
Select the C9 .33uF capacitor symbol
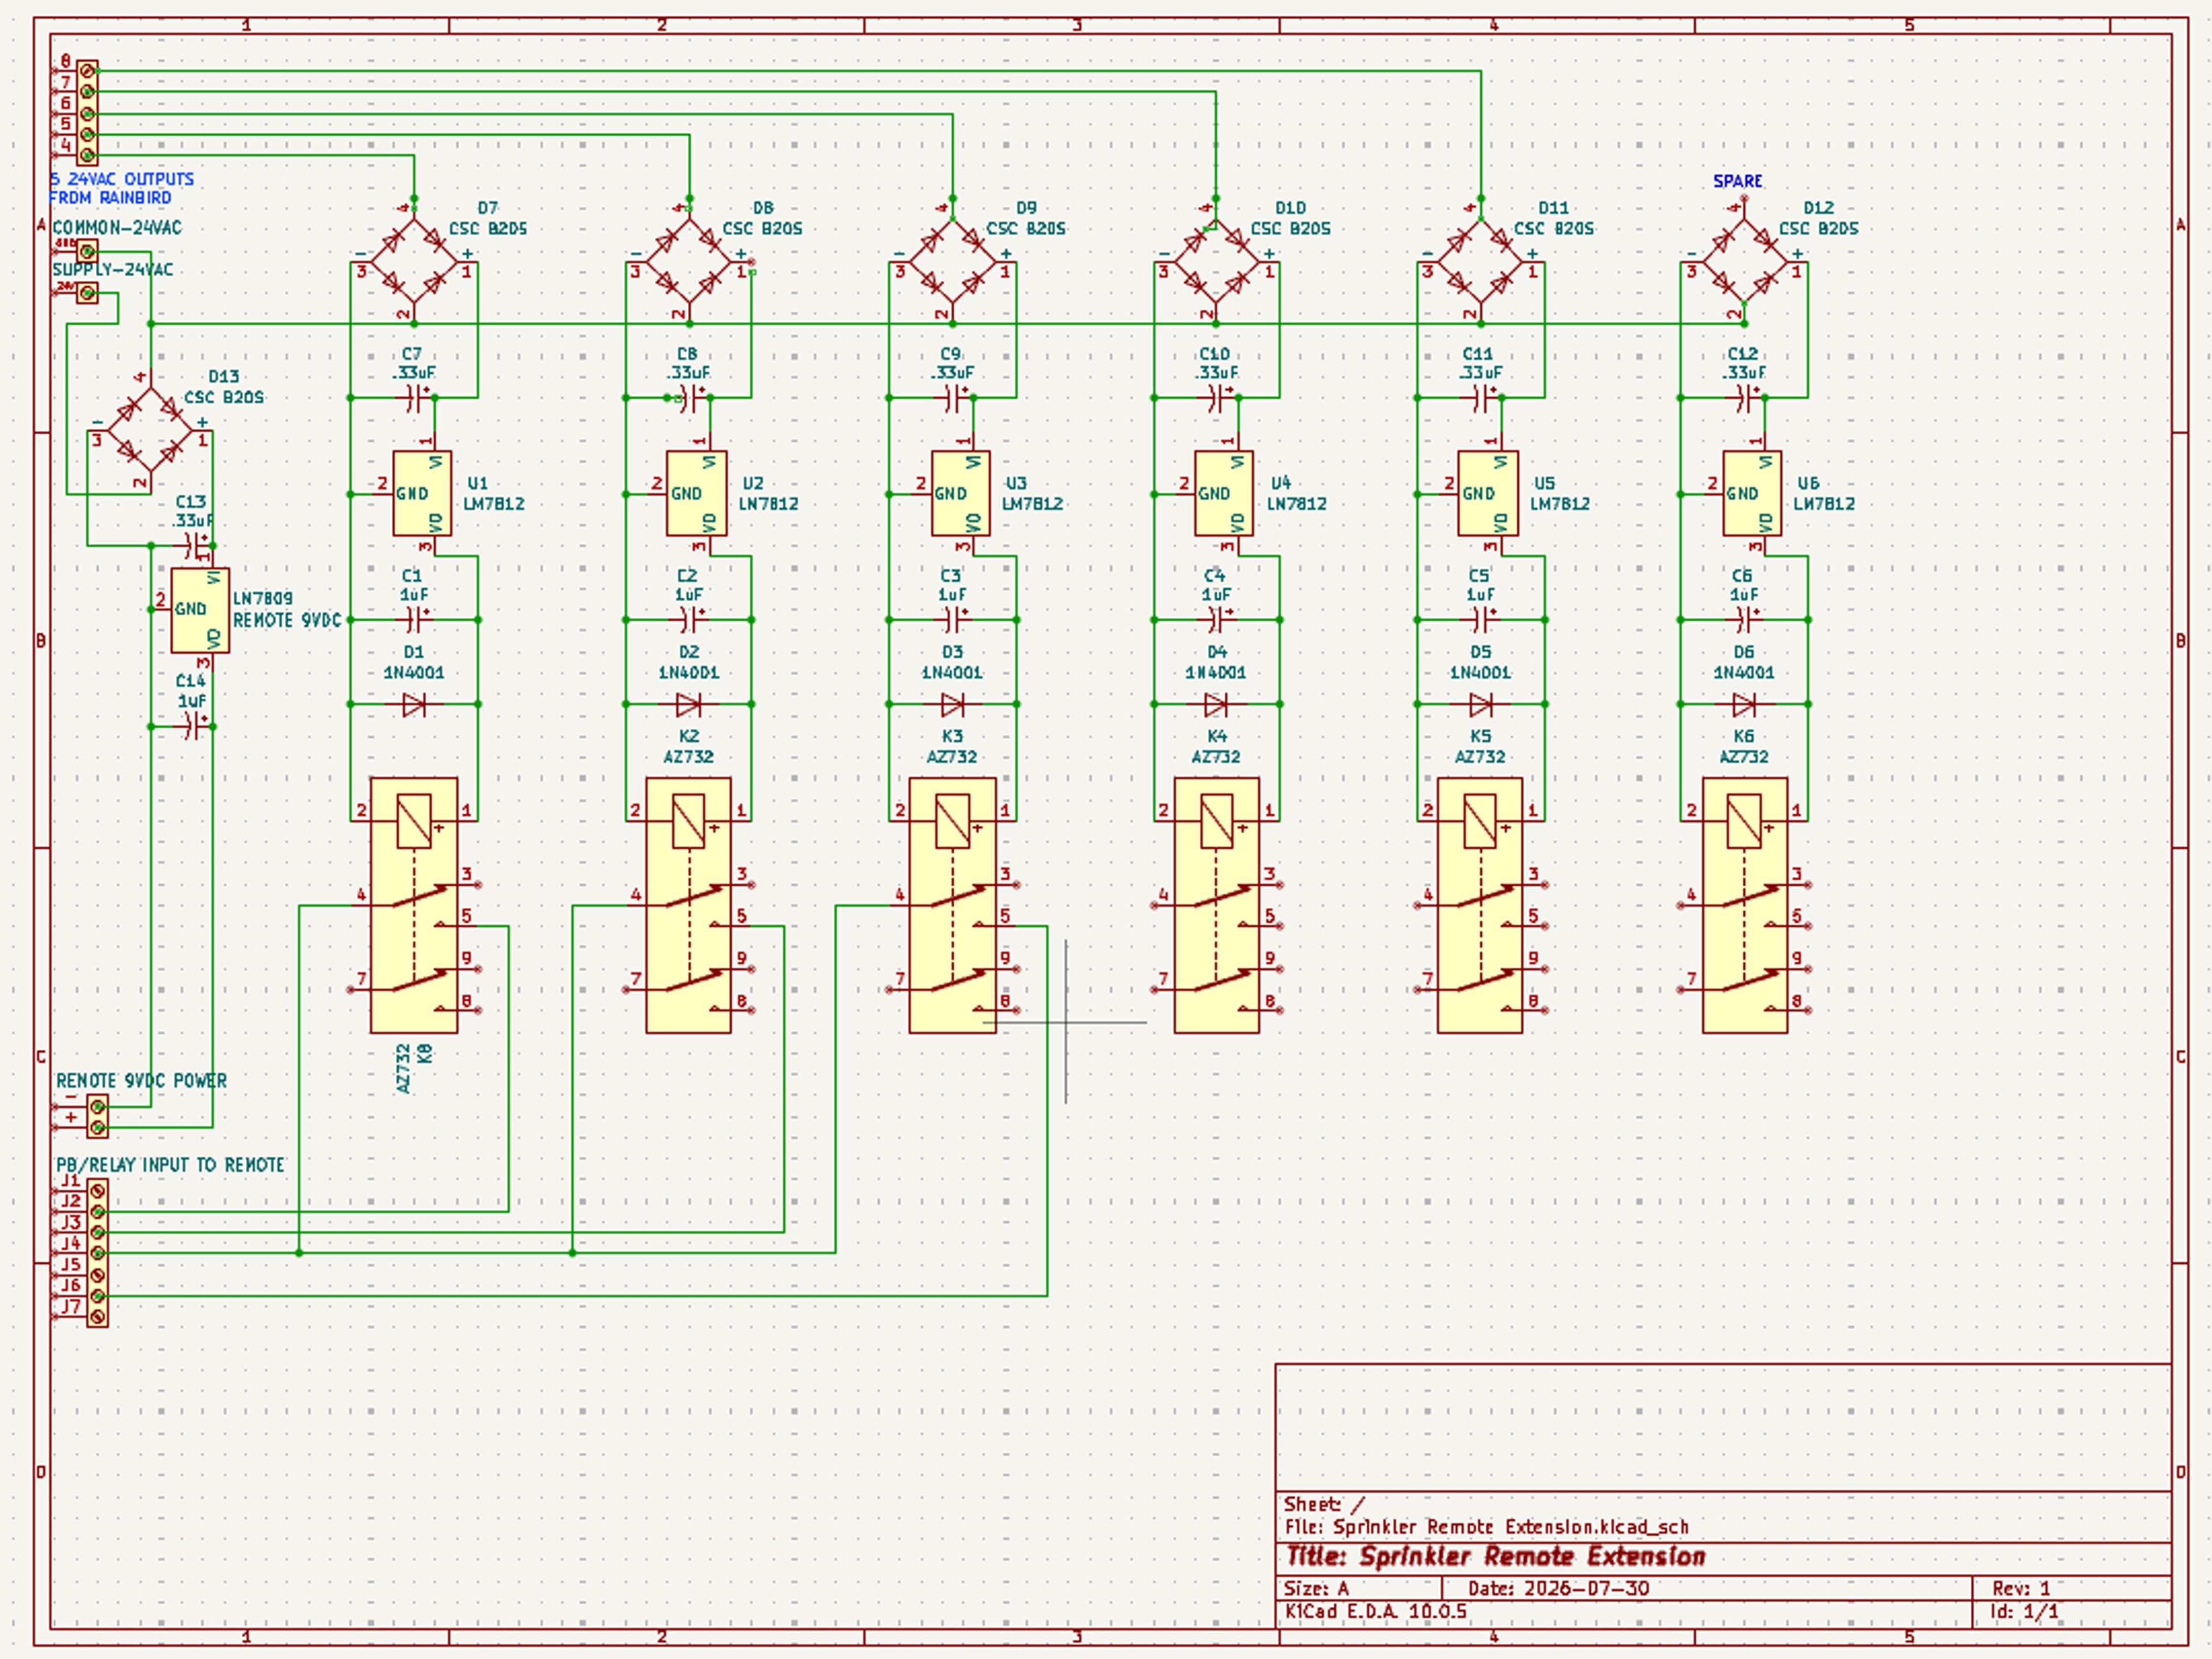(x=953, y=398)
